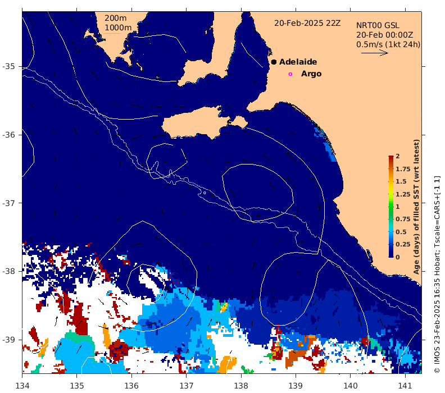The height and width of the screenshot is (393, 445).
Task: Click the 20-Feb-2025 22Z timestamp
Action: (x=307, y=23)
